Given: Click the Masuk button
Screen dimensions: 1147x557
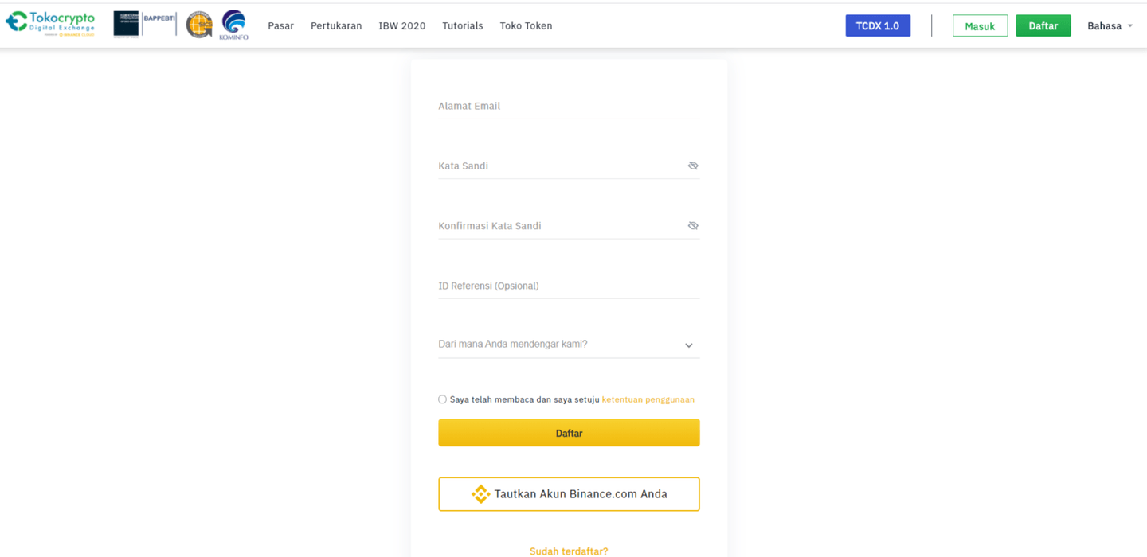Looking at the screenshot, I should [x=980, y=25].
